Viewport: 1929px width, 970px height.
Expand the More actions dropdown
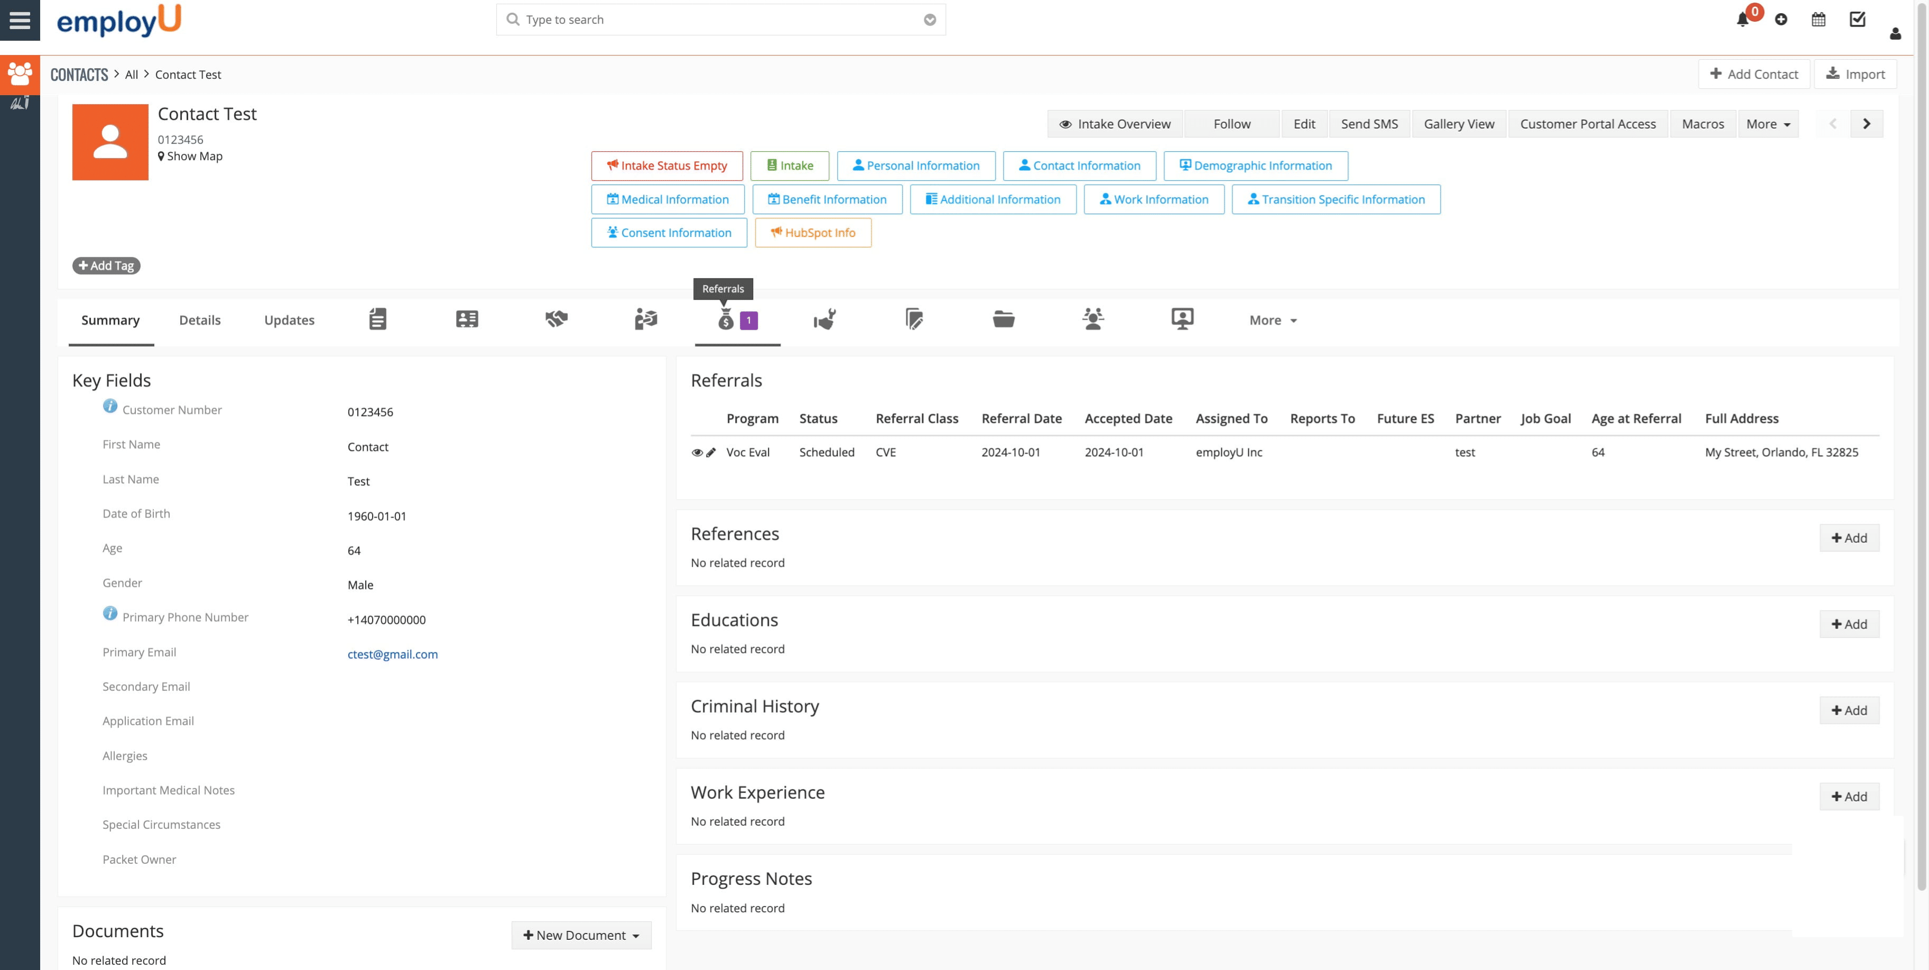click(1768, 124)
